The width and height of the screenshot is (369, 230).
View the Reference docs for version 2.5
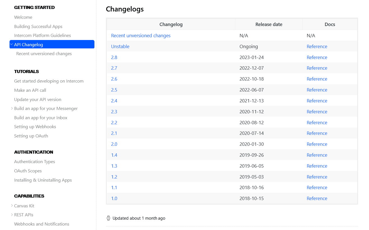317,90
